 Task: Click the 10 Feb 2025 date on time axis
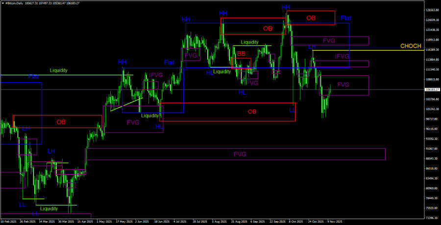click(x=8, y=221)
